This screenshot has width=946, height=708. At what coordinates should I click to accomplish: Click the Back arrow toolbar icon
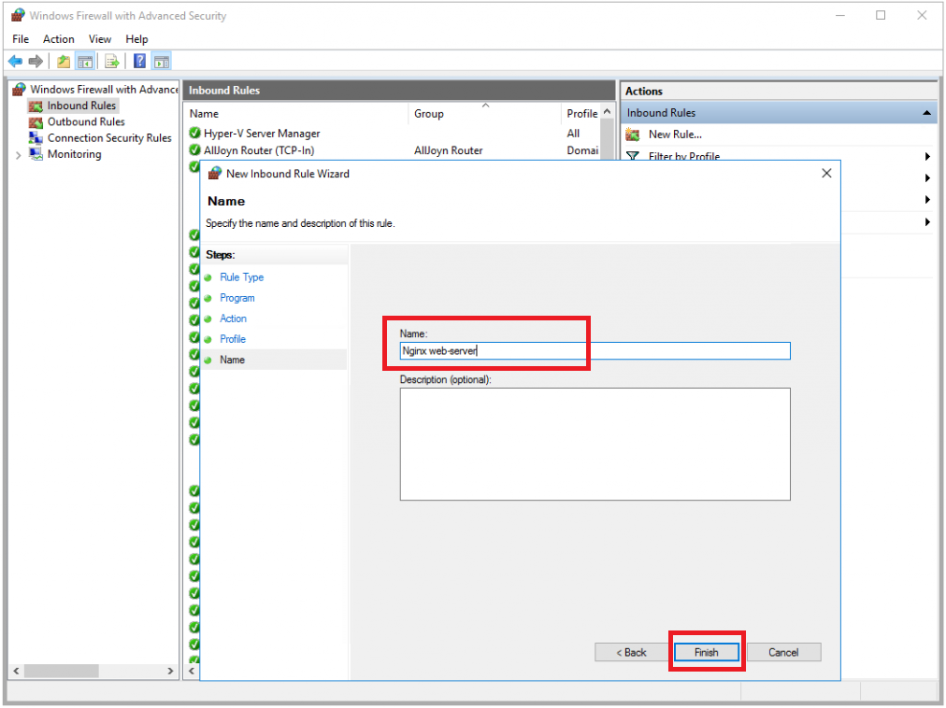pyautogui.click(x=15, y=61)
